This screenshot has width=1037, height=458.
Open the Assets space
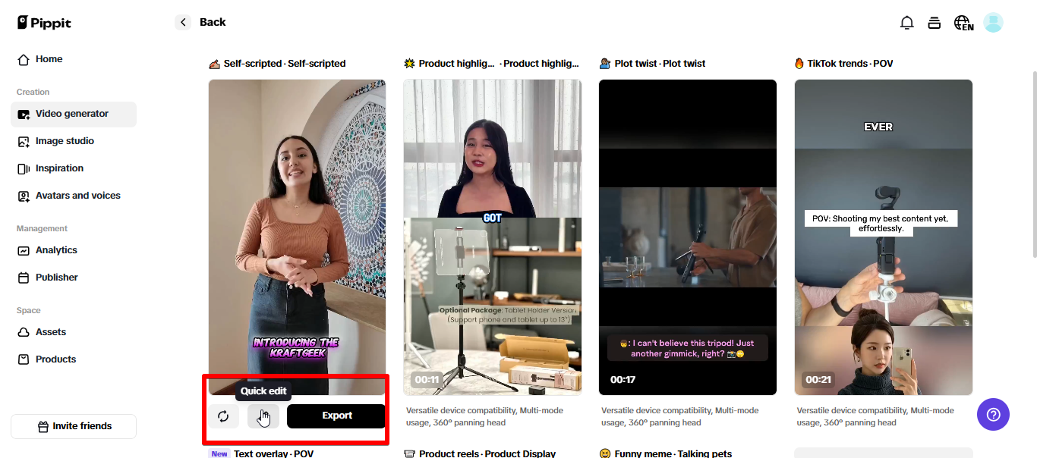coord(50,331)
